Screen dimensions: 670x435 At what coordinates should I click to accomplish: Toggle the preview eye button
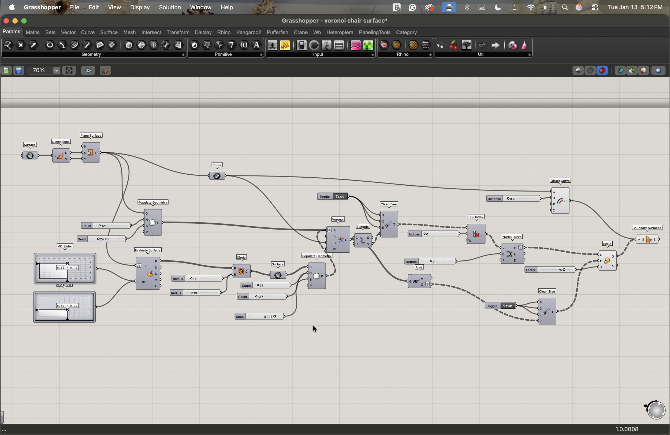pyautogui.click(x=88, y=70)
